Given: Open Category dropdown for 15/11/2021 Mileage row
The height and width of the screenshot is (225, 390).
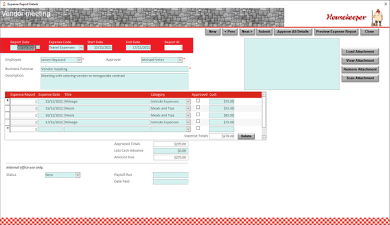Looking at the screenshot, I should pyautogui.click(x=188, y=102).
